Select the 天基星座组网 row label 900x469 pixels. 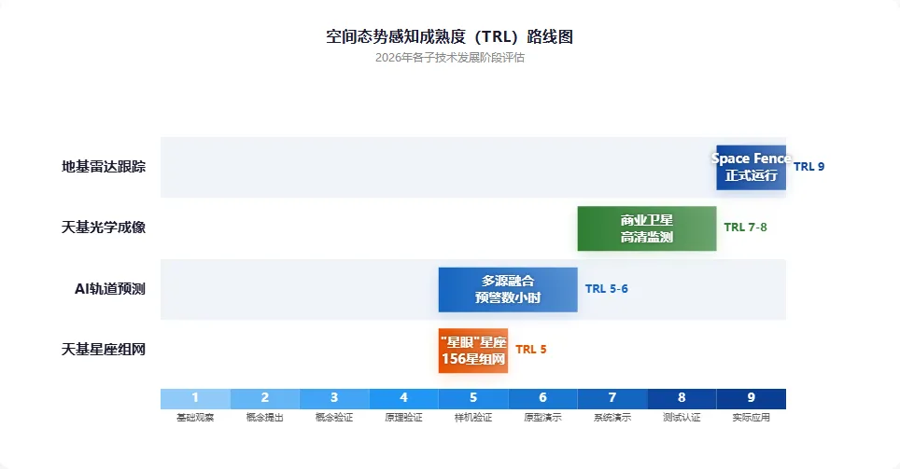click(x=104, y=349)
